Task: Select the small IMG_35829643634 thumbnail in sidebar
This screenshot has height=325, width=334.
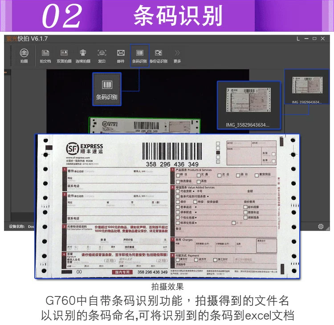Action: [307, 87]
